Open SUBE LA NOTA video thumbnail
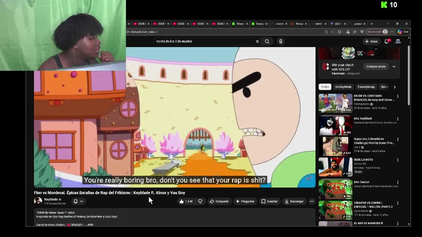Viewport: 422px width, 237px height. coord(335,167)
